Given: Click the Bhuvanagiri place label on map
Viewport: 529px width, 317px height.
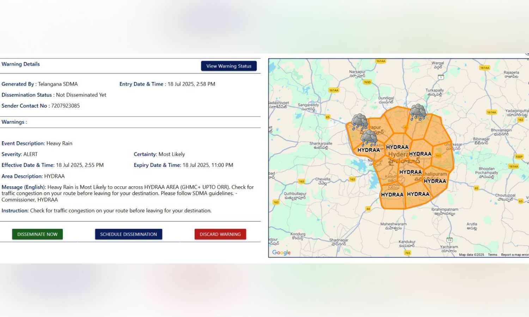Looking at the screenshot, I should pyautogui.click(x=501, y=132).
